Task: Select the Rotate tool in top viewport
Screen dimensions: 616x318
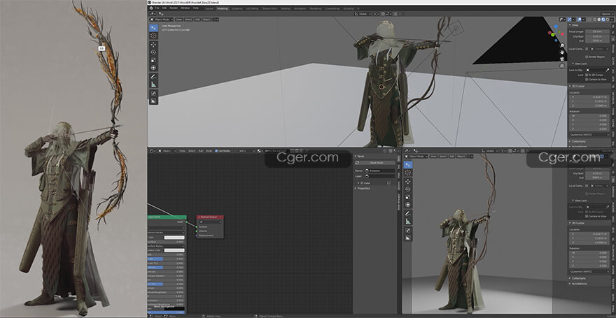Action: [x=153, y=52]
